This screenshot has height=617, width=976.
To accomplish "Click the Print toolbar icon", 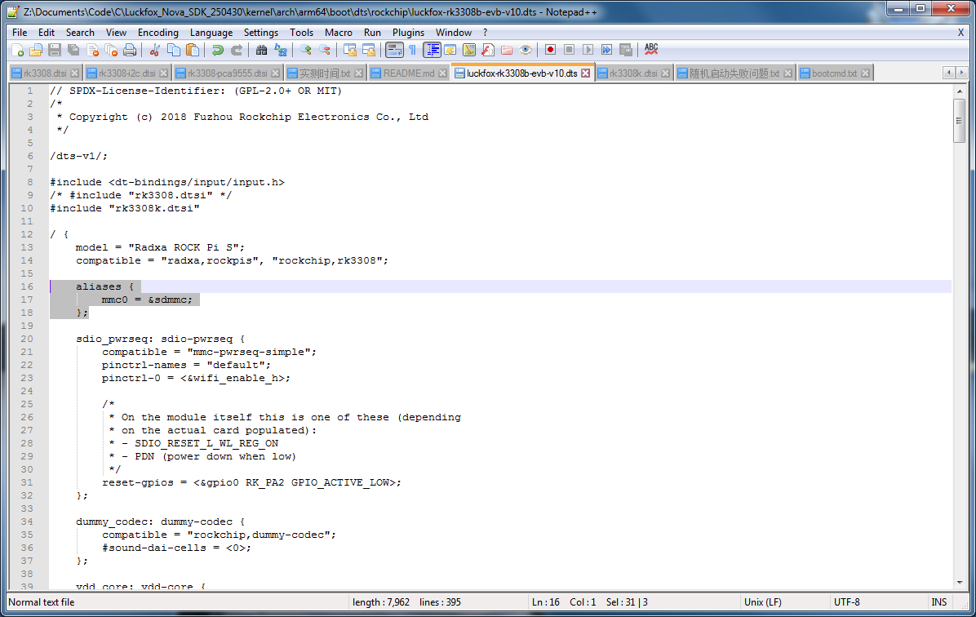I will tap(130, 50).
